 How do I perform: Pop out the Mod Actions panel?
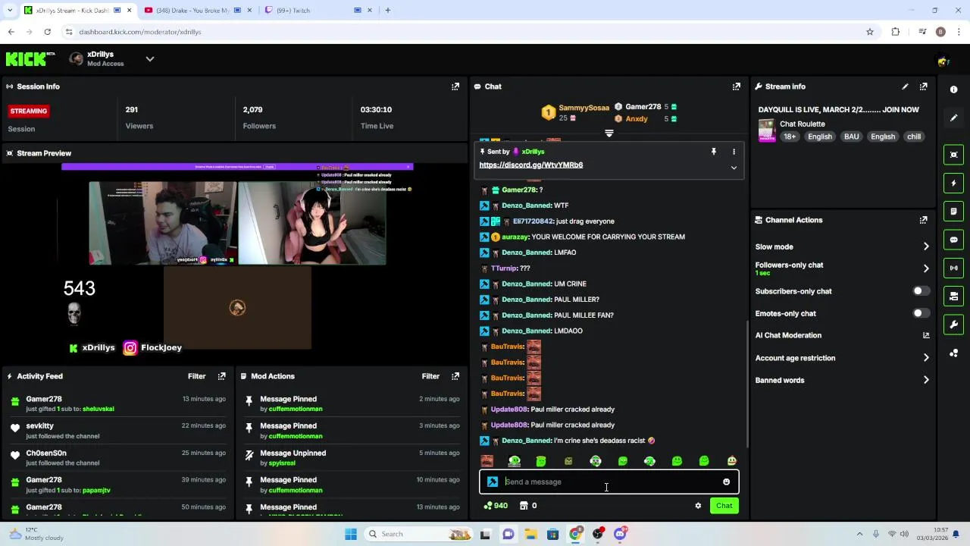(455, 376)
